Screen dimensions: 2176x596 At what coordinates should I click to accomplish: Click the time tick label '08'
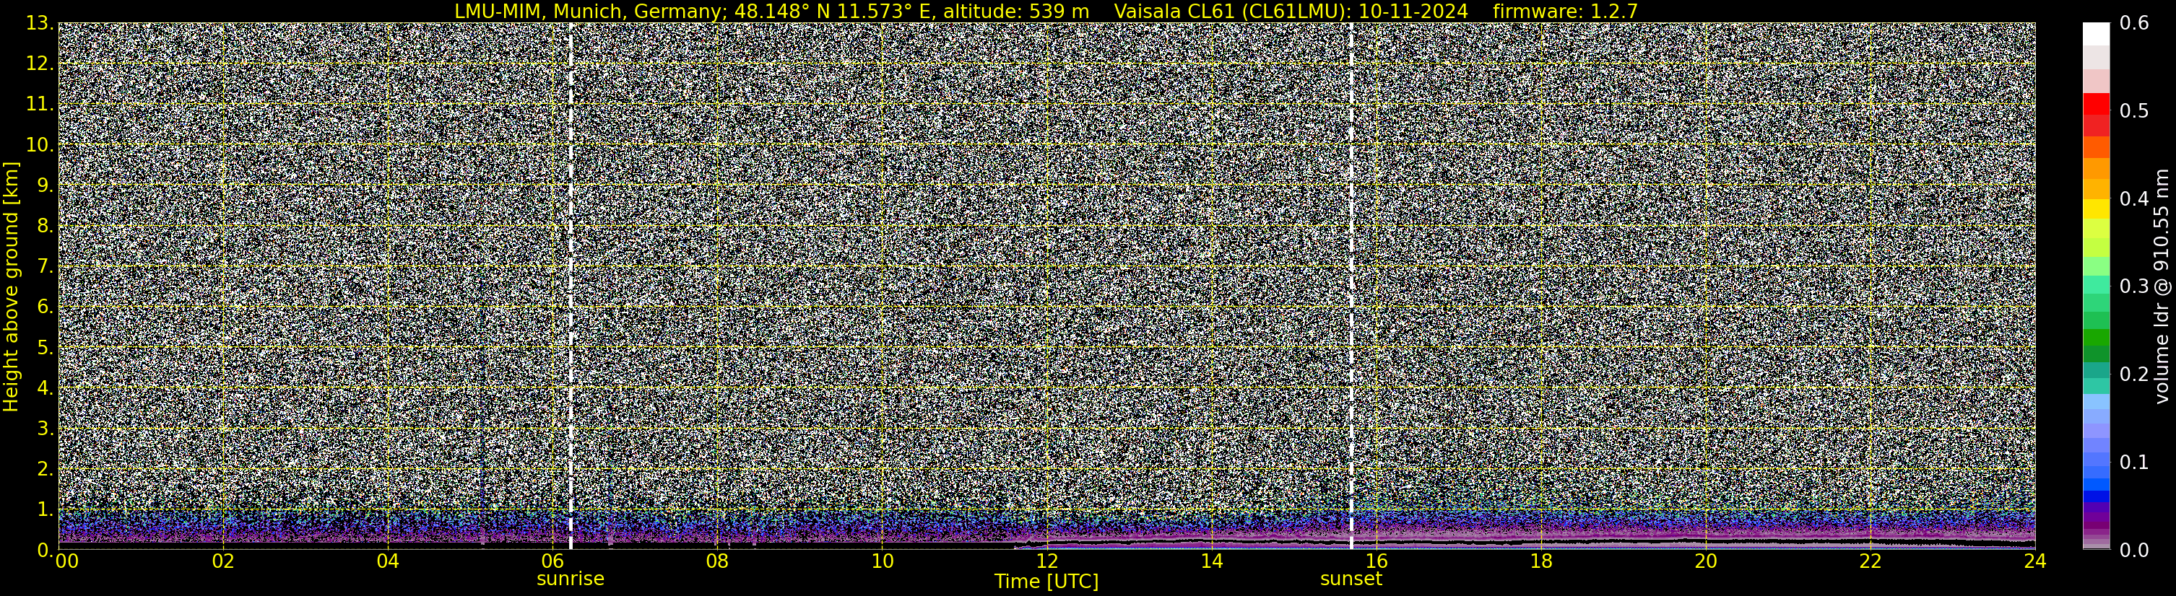click(717, 562)
